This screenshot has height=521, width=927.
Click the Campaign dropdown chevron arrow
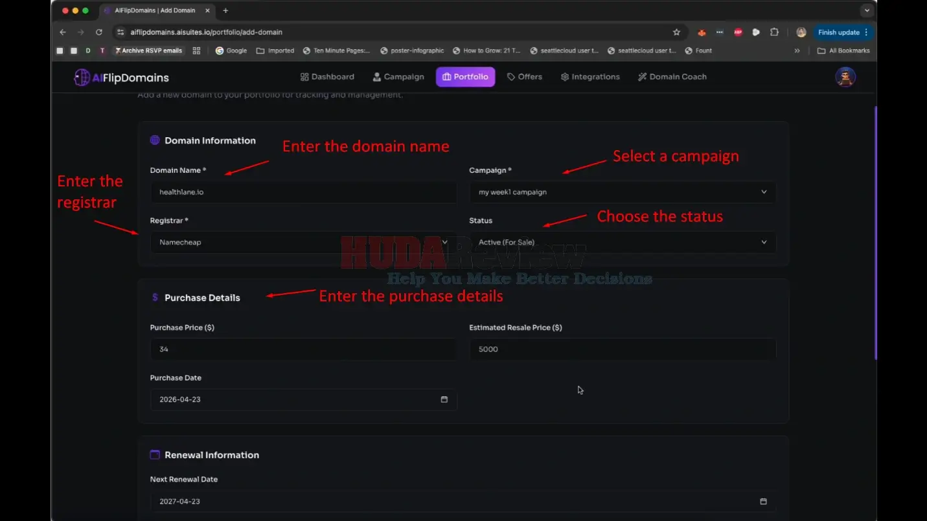764,192
